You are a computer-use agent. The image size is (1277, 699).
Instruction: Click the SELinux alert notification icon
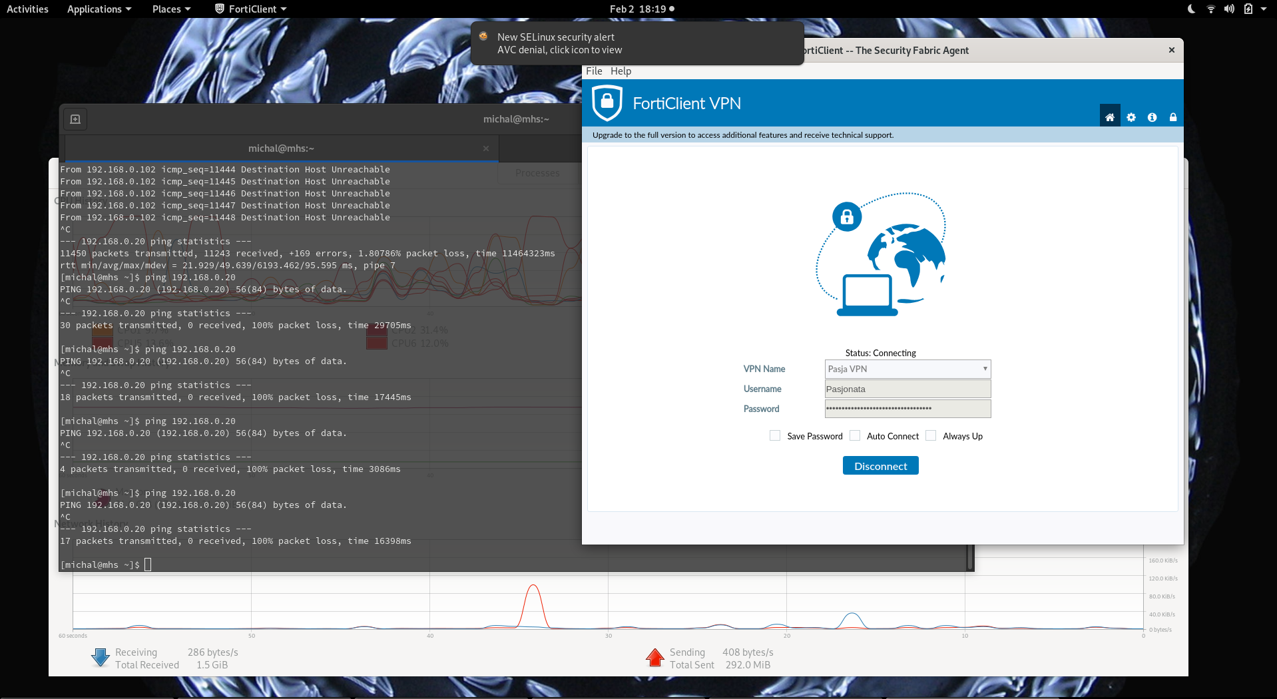[483, 37]
